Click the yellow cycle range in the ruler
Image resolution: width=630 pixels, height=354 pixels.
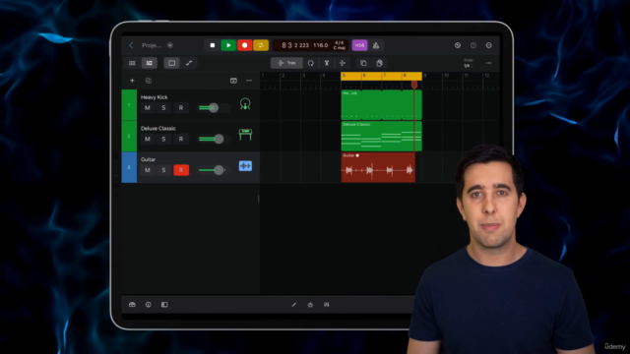[x=381, y=76]
